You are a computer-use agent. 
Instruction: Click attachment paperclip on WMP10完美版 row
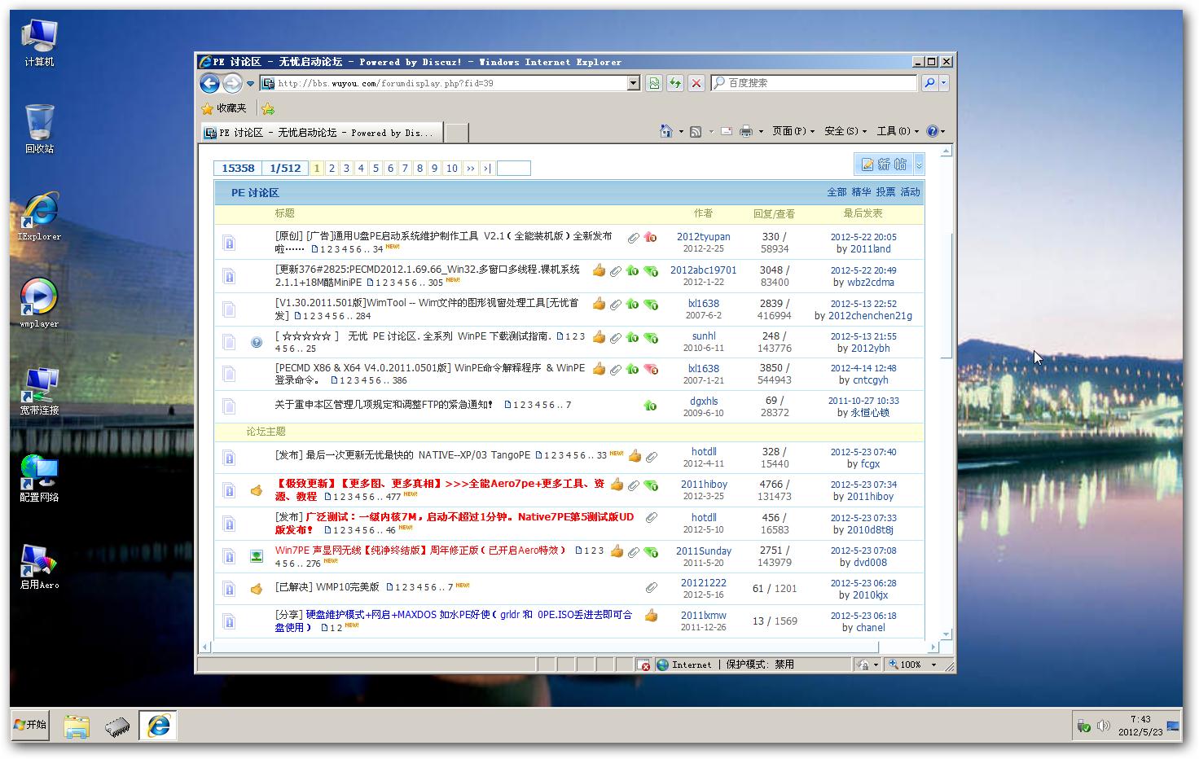click(x=651, y=588)
